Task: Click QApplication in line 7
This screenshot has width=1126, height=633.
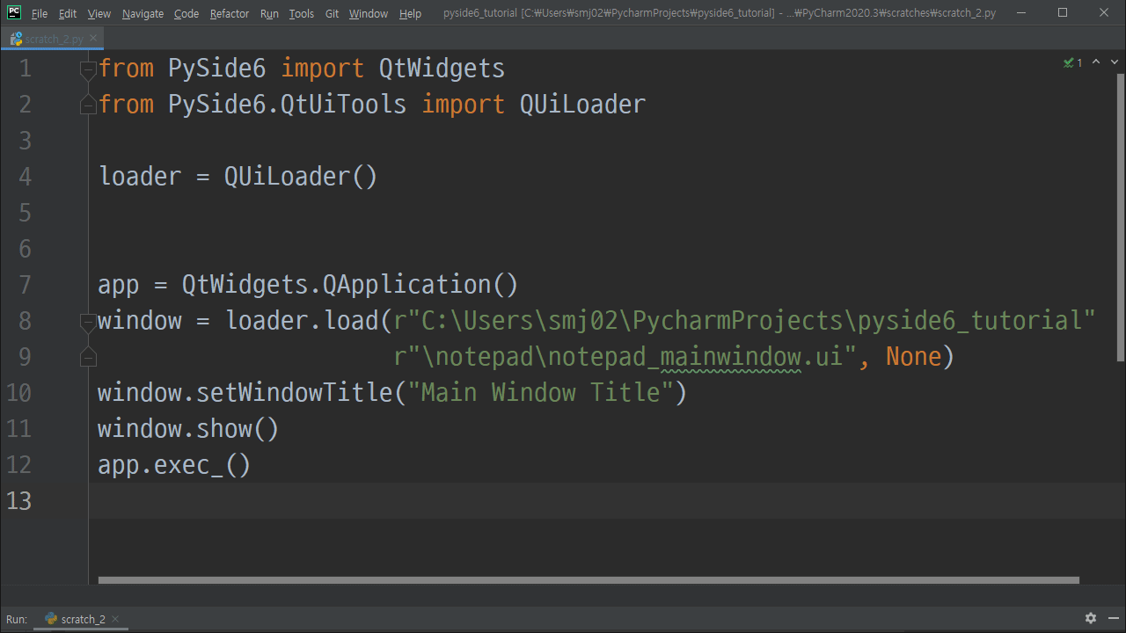Action: click(406, 285)
